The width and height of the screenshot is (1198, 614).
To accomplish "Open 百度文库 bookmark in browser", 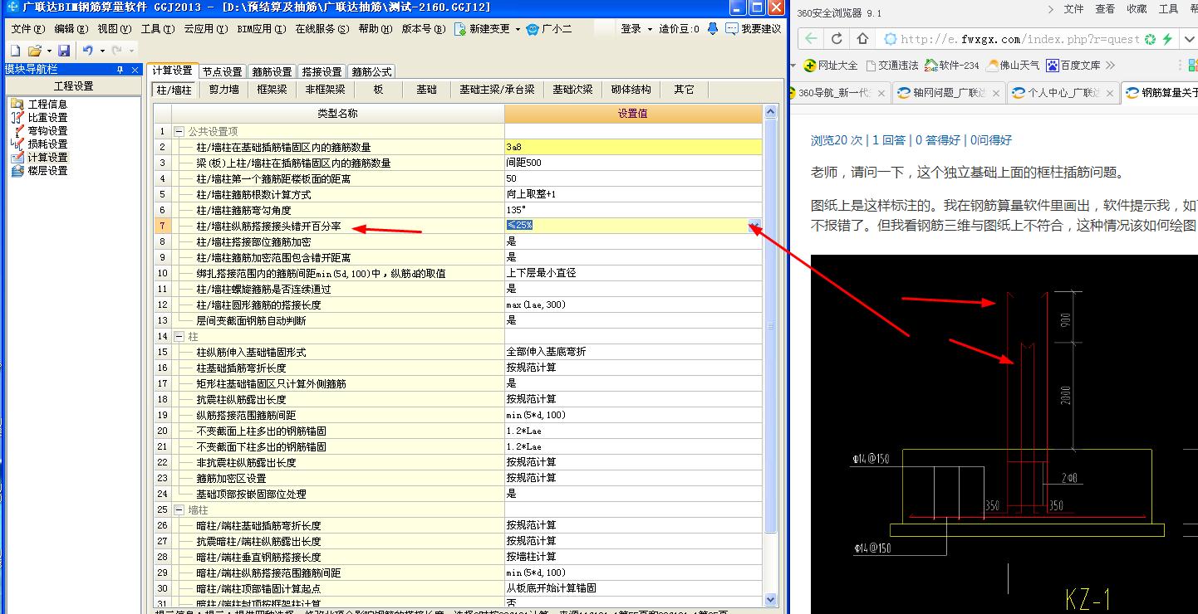I will click(x=1073, y=65).
